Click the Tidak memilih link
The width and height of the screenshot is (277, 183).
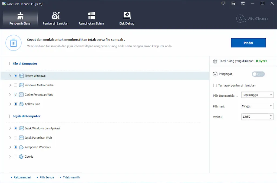(71, 177)
